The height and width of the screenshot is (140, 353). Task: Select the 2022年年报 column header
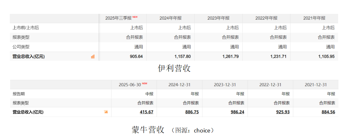click(266, 18)
